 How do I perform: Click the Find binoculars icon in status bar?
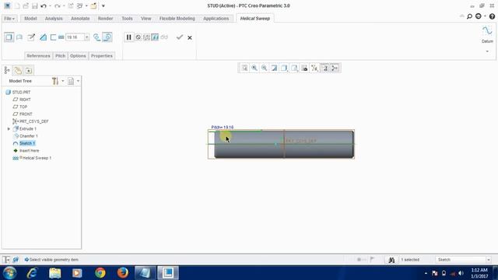click(x=391, y=260)
